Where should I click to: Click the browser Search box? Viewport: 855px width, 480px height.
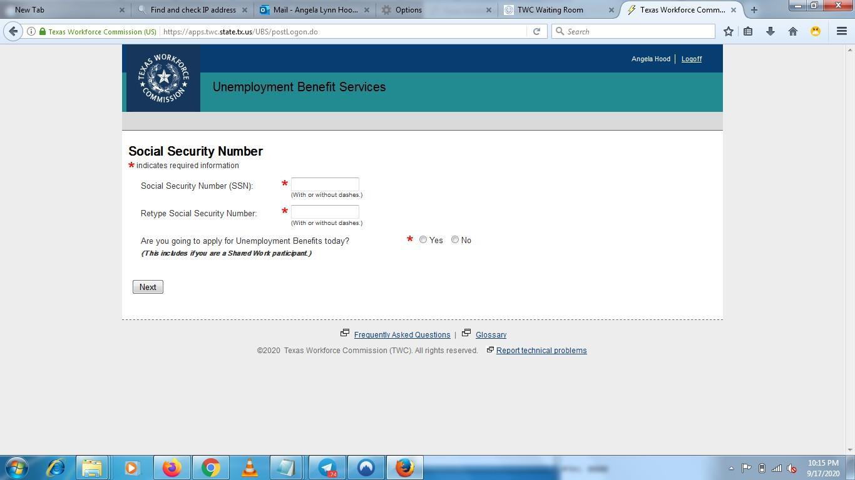coord(633,31)
